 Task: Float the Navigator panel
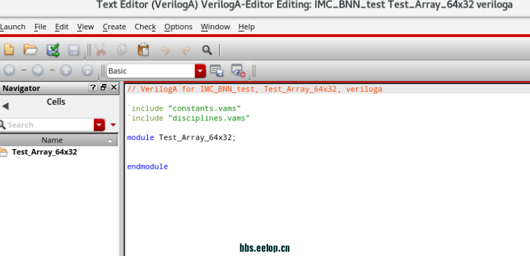tap(104, 88)
